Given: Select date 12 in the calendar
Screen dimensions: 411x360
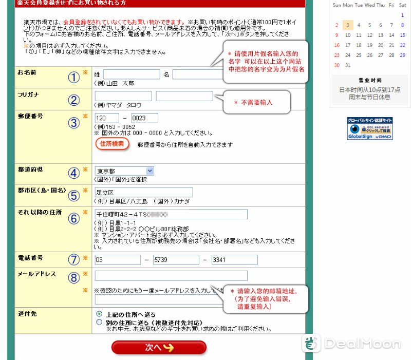Looking at the screenshot, I should pyautogui.click(x=369, y=35).
